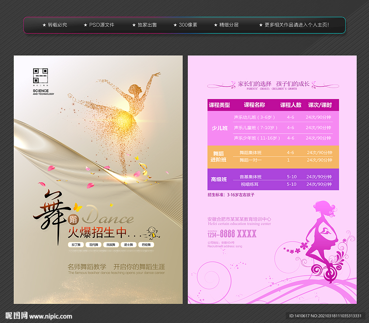Image resolution: width=369 pixels, height=323 pixels.
Task: Click the ★ 300像素 banner item
Action: pos(185,25)
